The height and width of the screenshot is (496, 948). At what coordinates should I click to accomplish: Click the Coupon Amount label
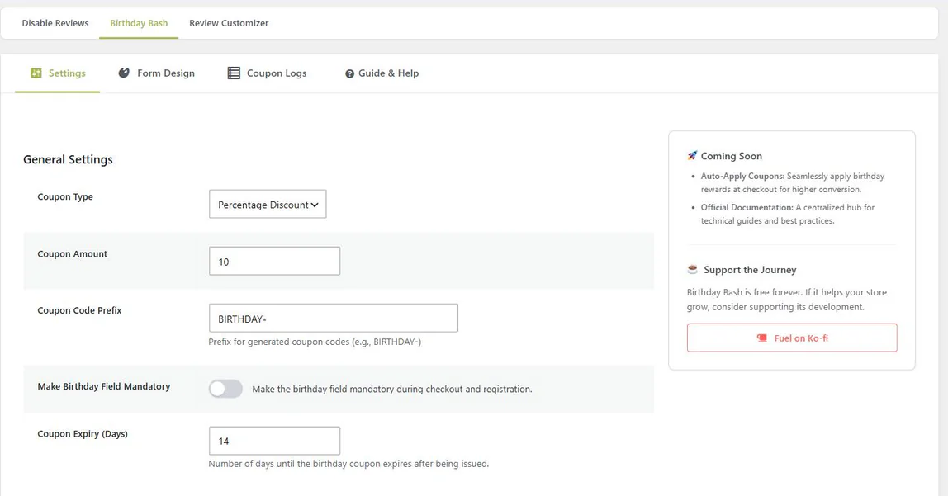pos(73,254)
